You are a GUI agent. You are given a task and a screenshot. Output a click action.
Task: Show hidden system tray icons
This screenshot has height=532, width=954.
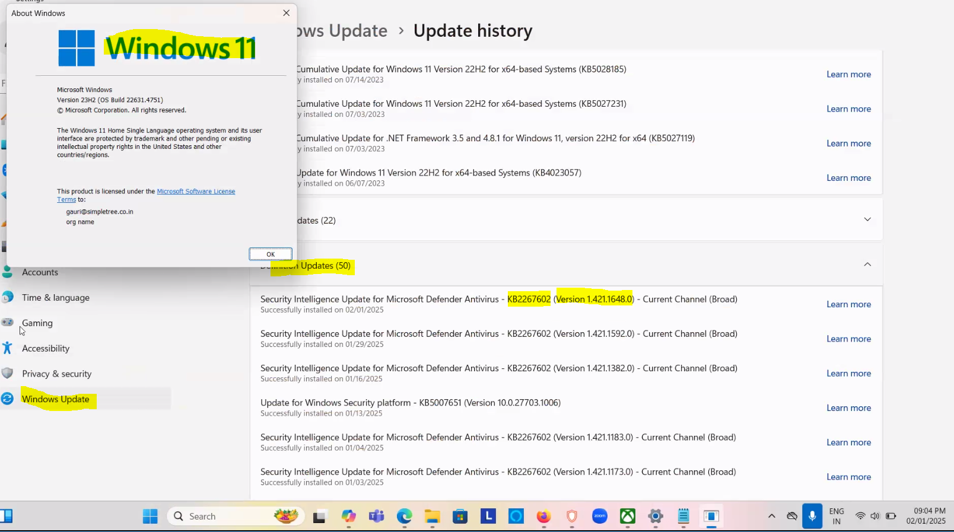(x=772, y=516)
